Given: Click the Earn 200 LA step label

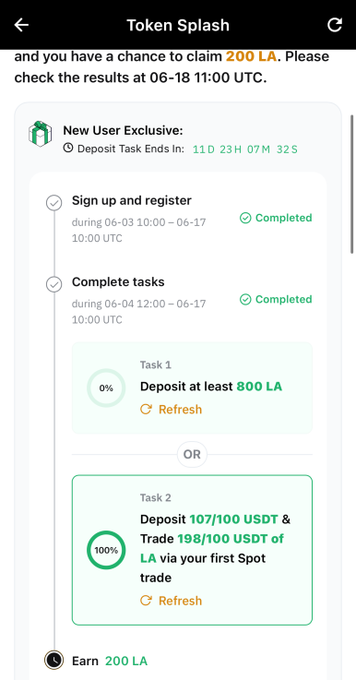Looking at the screenshot, I should [110, 661].
